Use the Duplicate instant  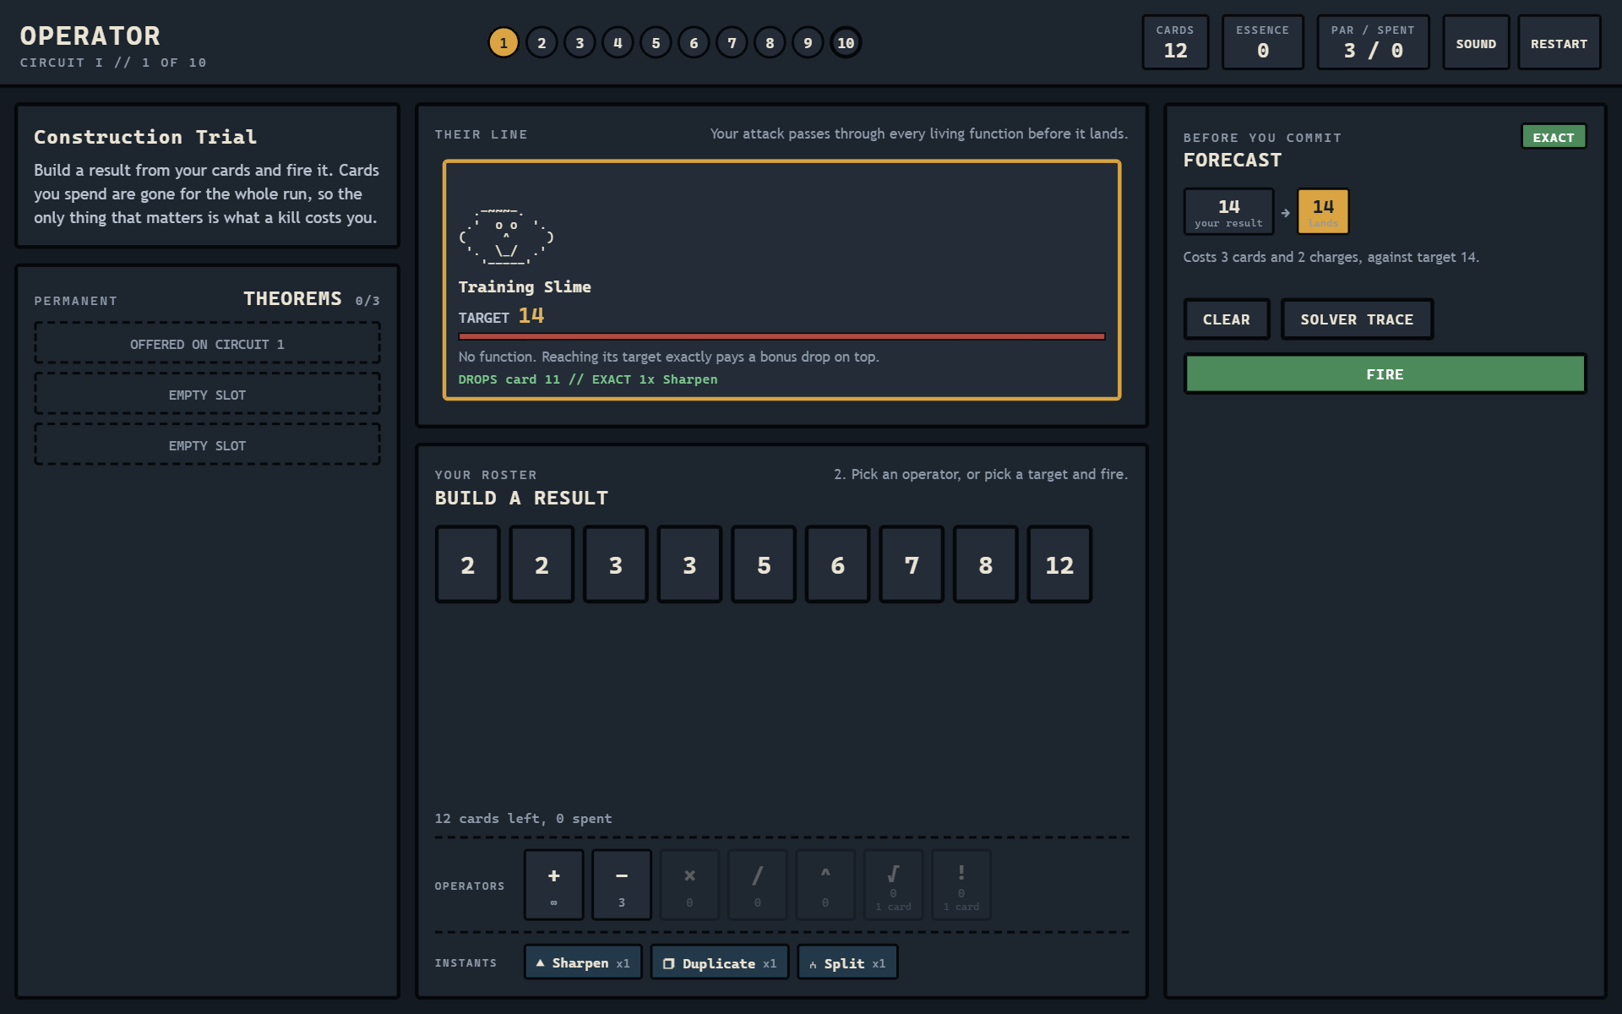(x=720, y=962)
